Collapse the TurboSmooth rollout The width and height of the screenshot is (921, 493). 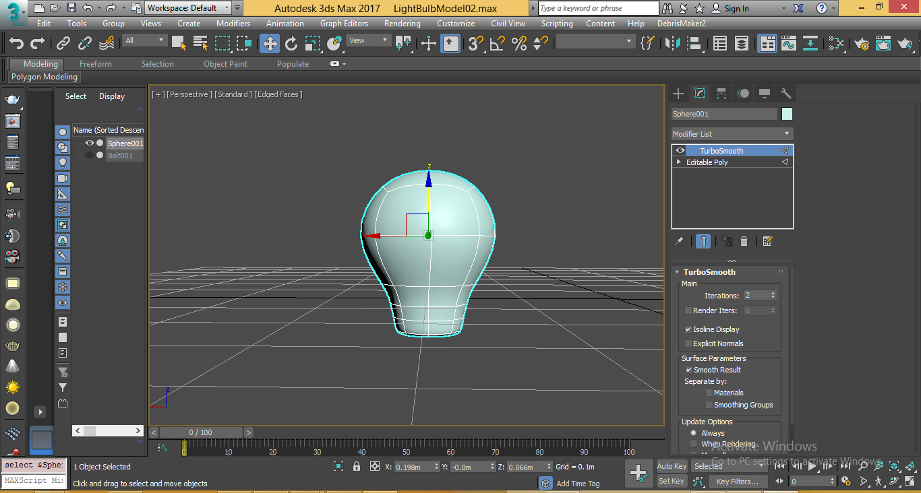click(x=677, y=272)
